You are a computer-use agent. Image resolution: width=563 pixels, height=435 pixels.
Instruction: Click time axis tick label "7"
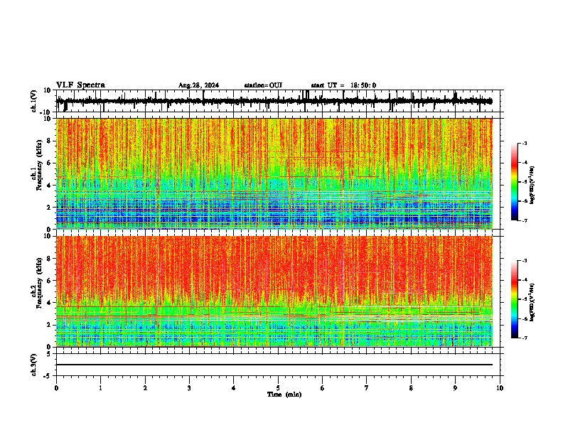(367, 388)
